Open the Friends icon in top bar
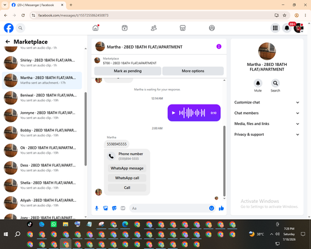This screenshot has width=311, height=249. pos(154,28)
